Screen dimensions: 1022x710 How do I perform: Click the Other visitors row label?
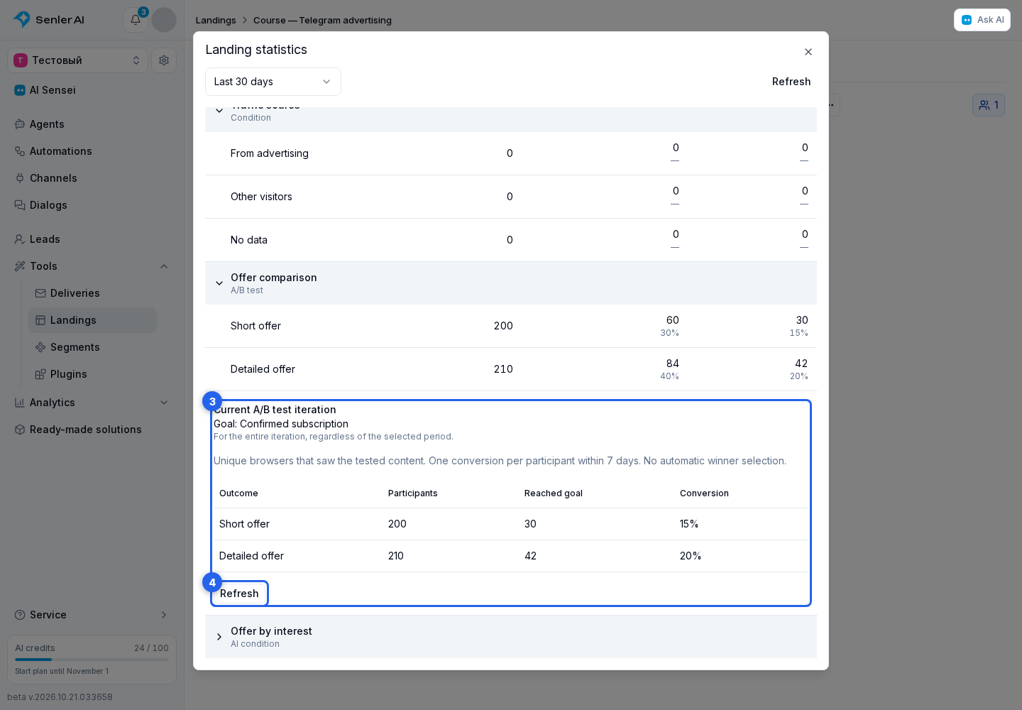[x=261, y=197]
